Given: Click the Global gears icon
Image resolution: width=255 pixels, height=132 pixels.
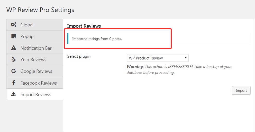Looking at the screenshot, I should pos(14,25).
